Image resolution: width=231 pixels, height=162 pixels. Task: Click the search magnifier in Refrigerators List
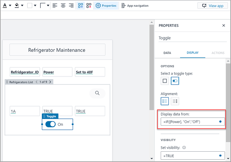[x=97, y=93]
